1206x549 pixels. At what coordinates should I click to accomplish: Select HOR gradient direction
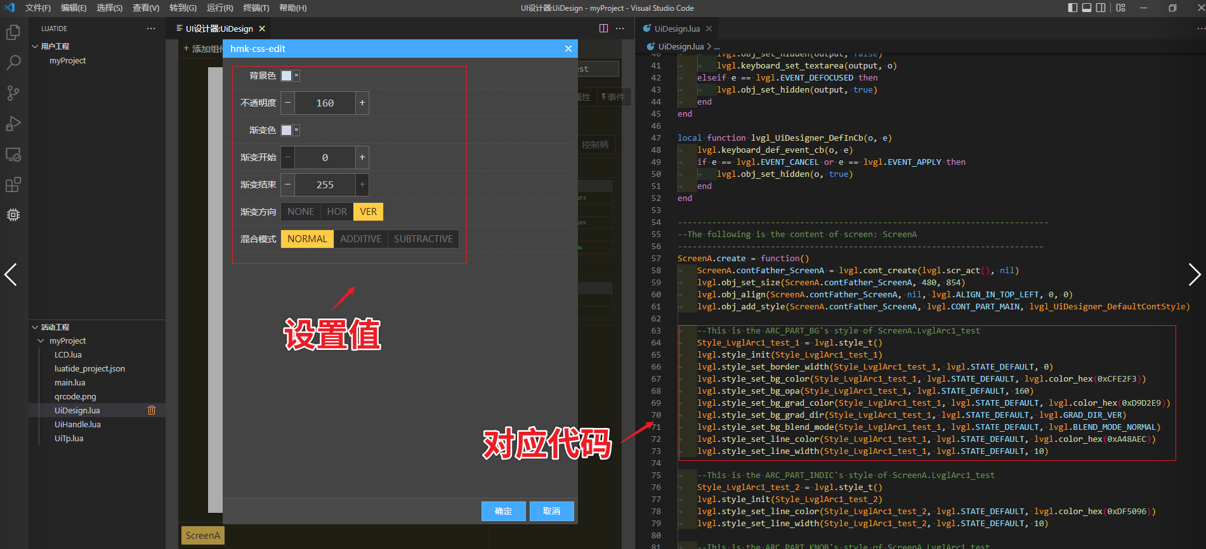click(336, 212)
